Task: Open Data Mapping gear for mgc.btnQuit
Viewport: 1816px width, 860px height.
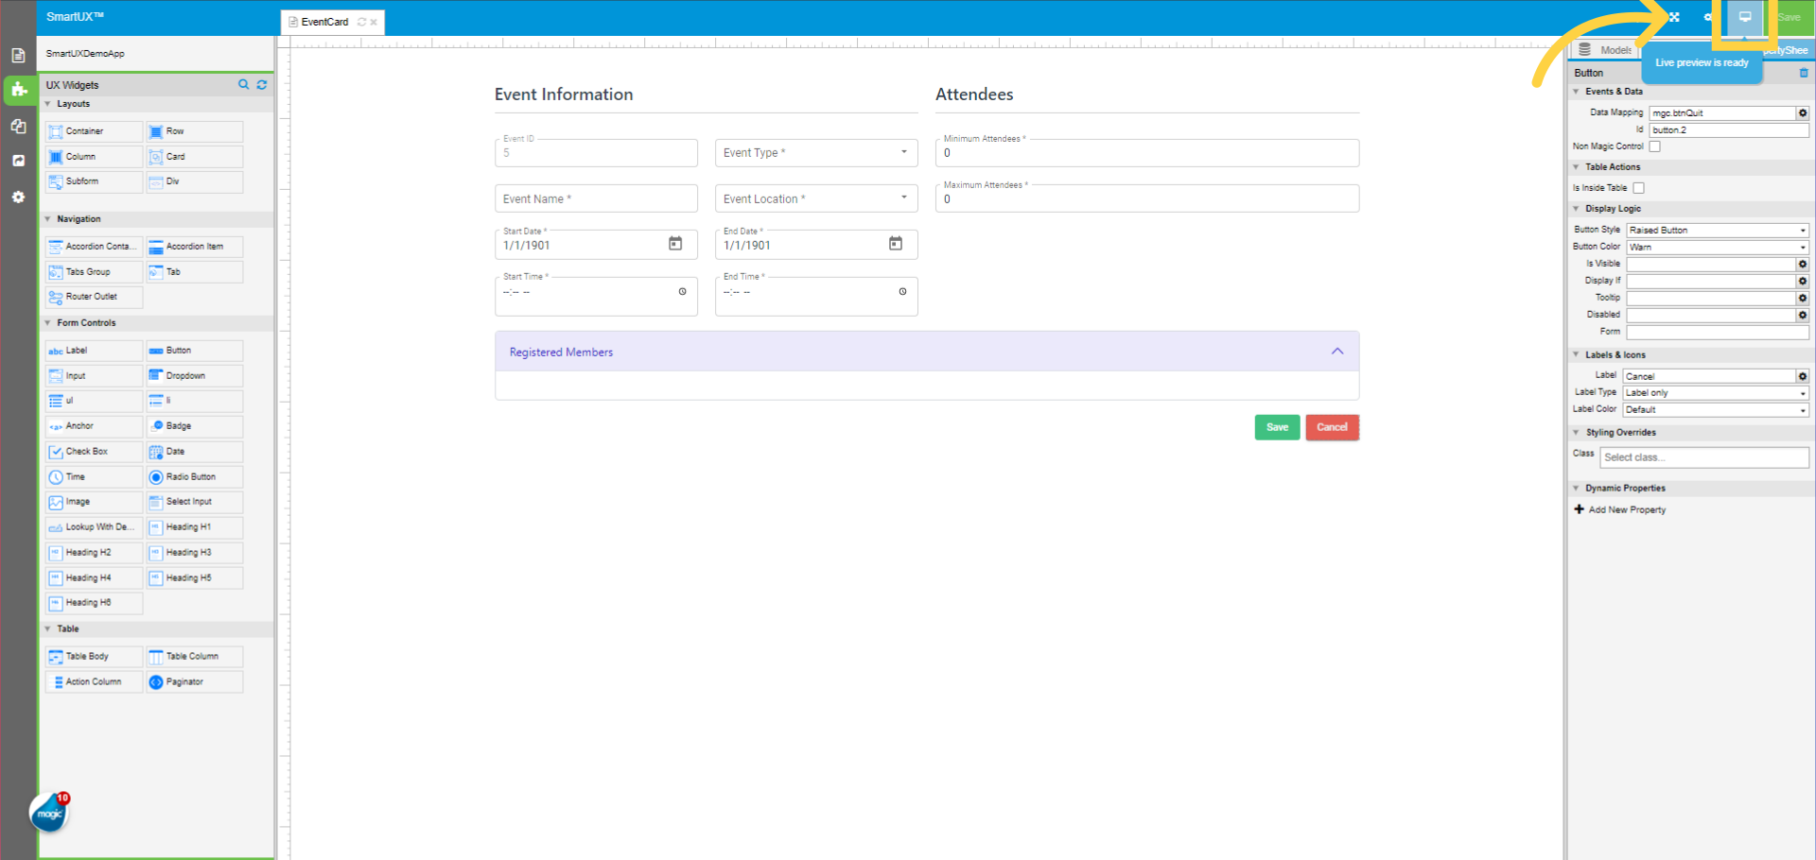Action: tap(1802, 112)
